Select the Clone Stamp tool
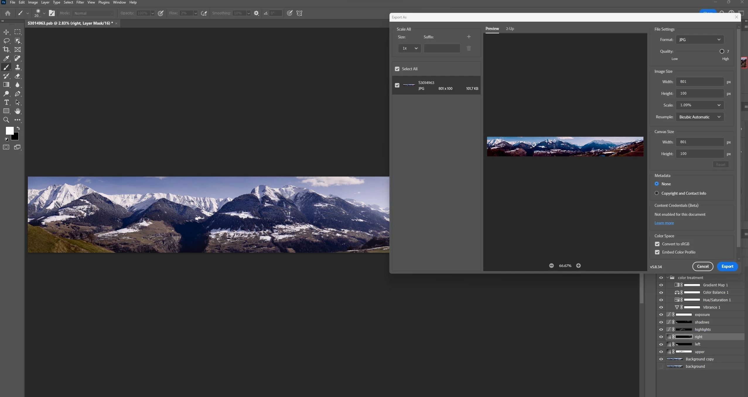 pyautogui.click(x=18, y=67)
